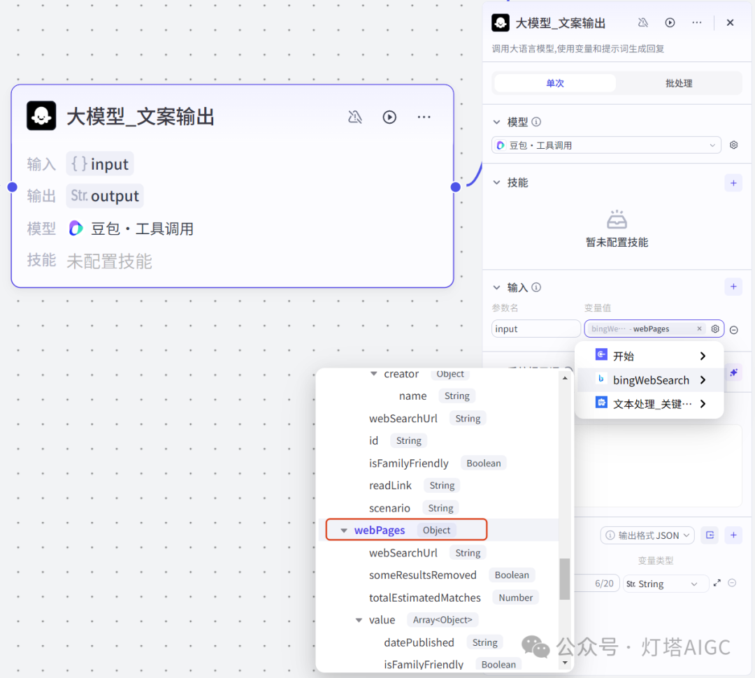Click the gear icon inside the variable value field
This screenshot has width=755, height=678.
click(715, 329)
